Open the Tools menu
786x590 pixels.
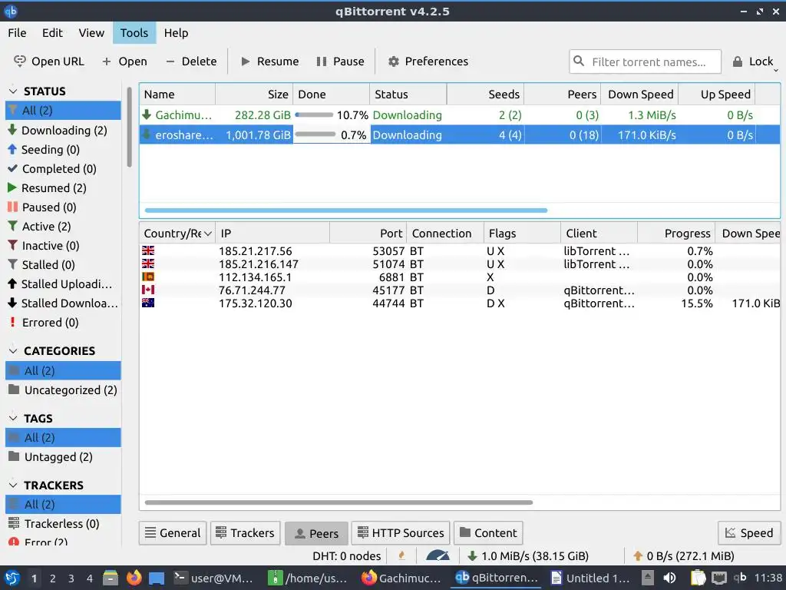coord(134,33)
